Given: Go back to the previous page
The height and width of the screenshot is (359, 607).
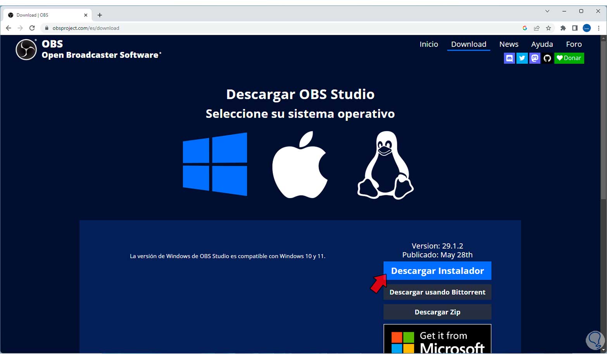Looking at the screenshot, I should coord(9,28).
